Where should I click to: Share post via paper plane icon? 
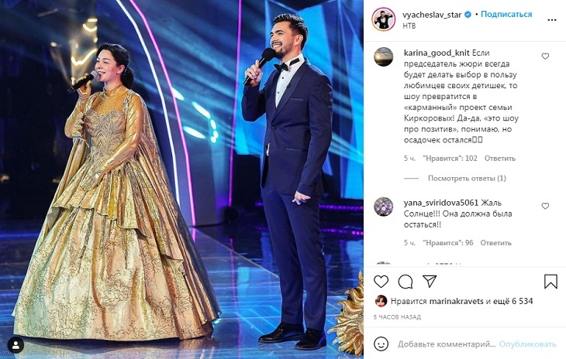tap(430, 281)
